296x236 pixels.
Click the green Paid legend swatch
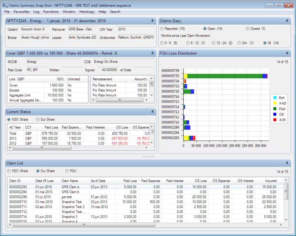click(x=275, y=109)
